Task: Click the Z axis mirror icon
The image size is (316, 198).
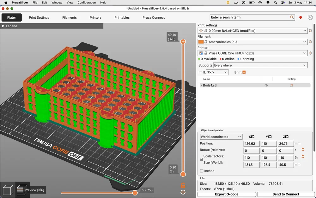Action: [x=287, y=137]
